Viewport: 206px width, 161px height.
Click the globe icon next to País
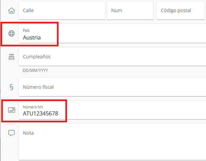[x=11, y=33]
